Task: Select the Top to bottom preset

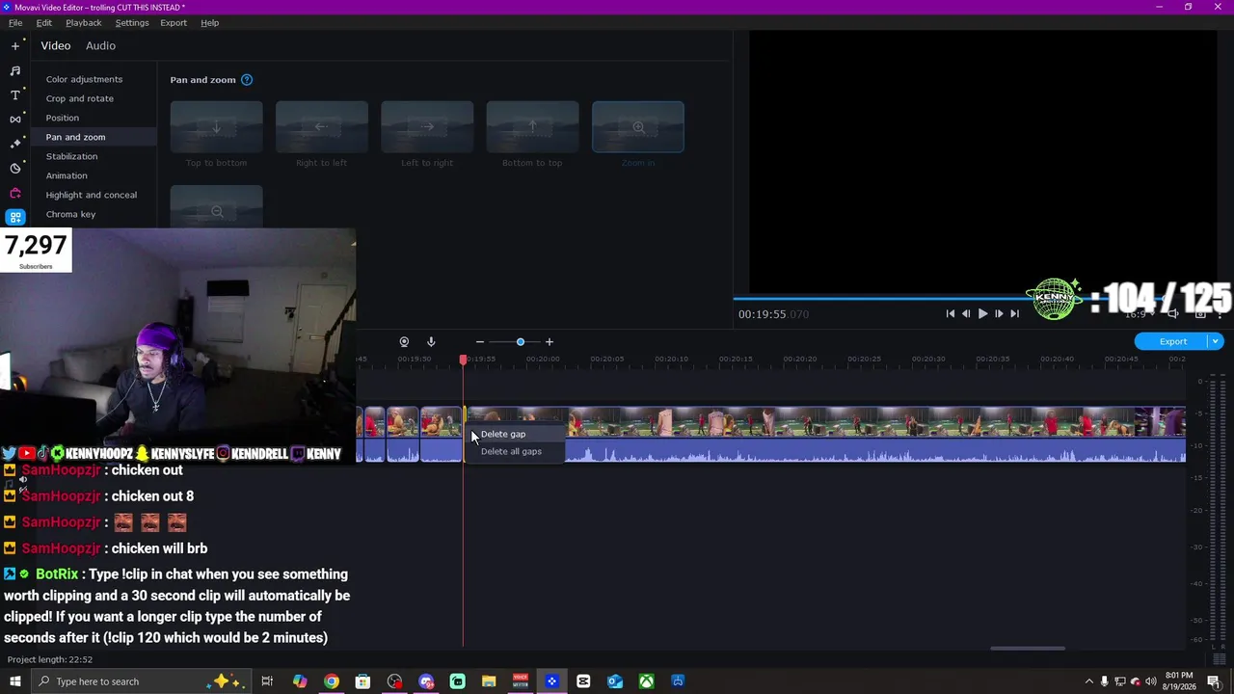Action: point(216,126)
